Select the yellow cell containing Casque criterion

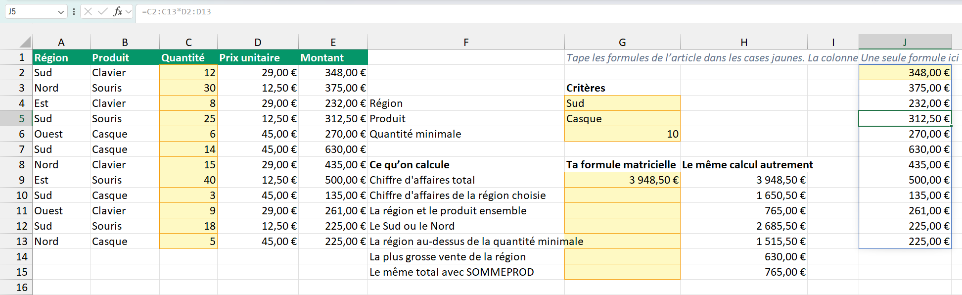622,118
